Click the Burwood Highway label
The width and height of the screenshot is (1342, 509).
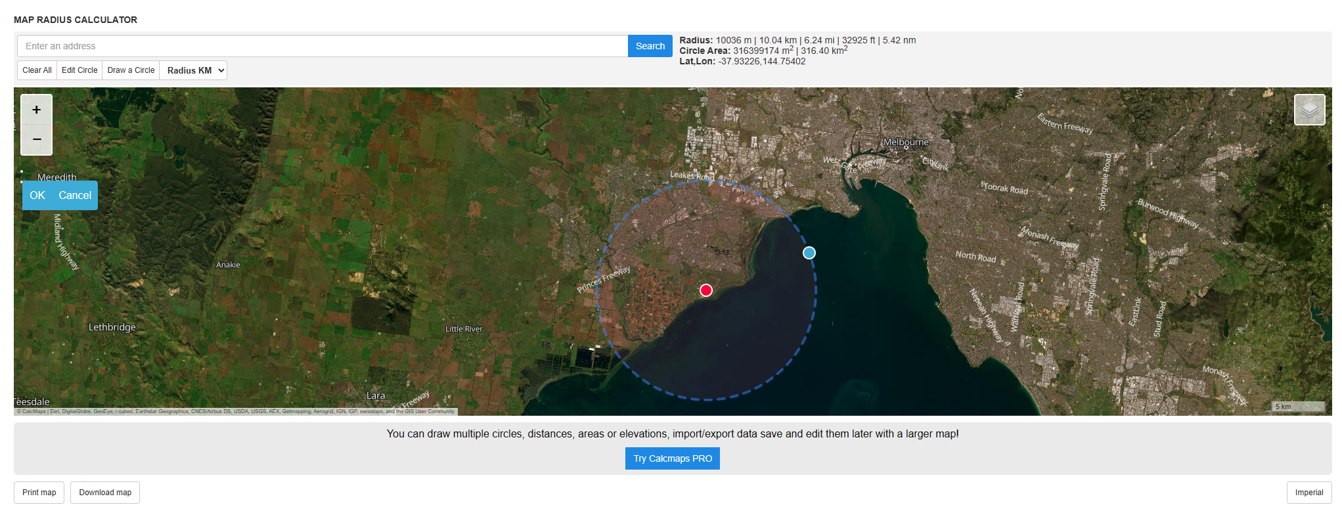coord(1168,213)
